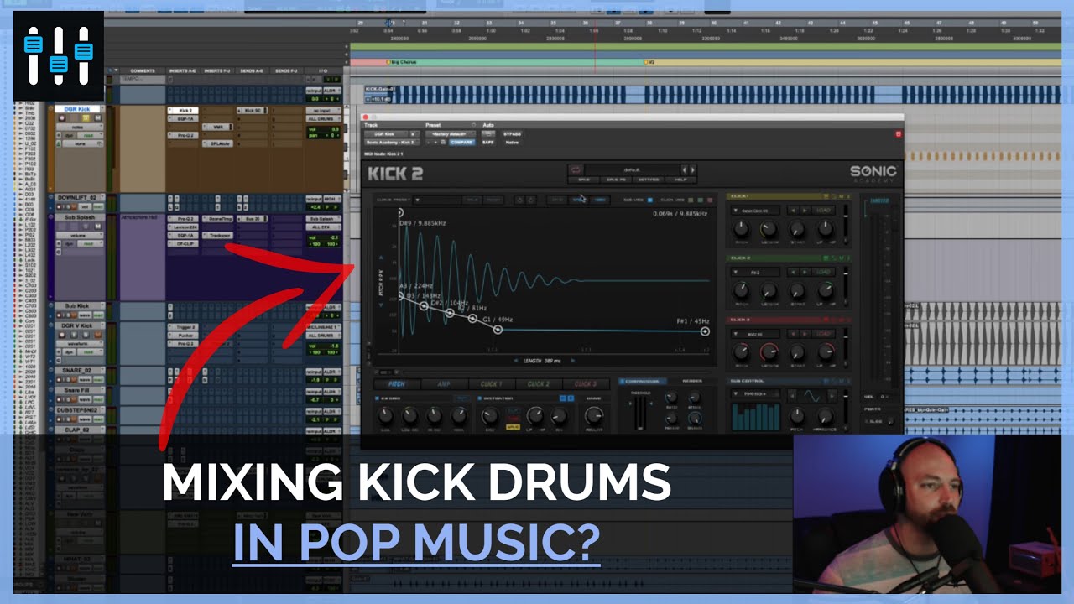
Task: Toggle the COMPRESSOR enable box
Action: [623, 381]
